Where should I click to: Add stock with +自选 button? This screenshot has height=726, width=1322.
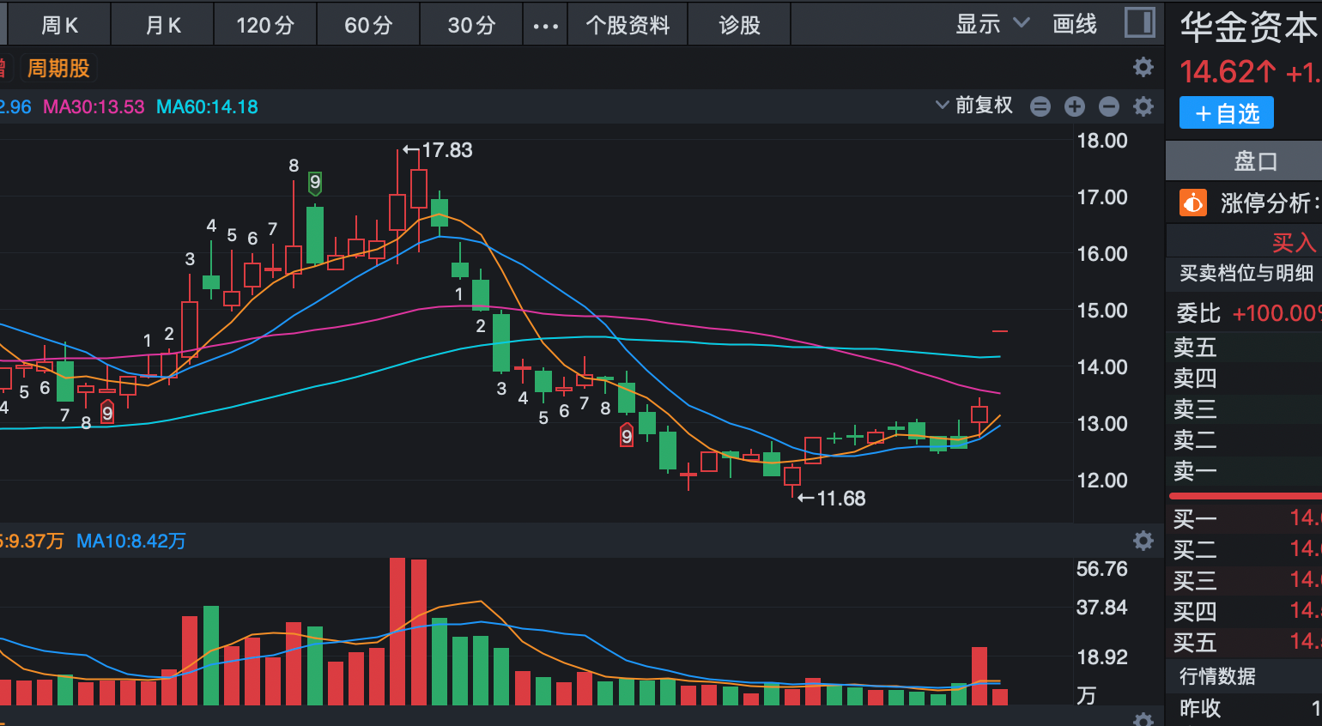pos(1226,113)
